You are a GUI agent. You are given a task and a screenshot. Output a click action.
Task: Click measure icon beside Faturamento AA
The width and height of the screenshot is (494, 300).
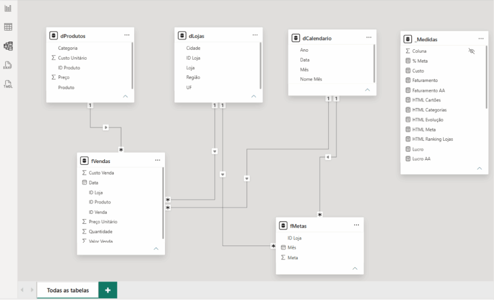(x=408, y=90)
